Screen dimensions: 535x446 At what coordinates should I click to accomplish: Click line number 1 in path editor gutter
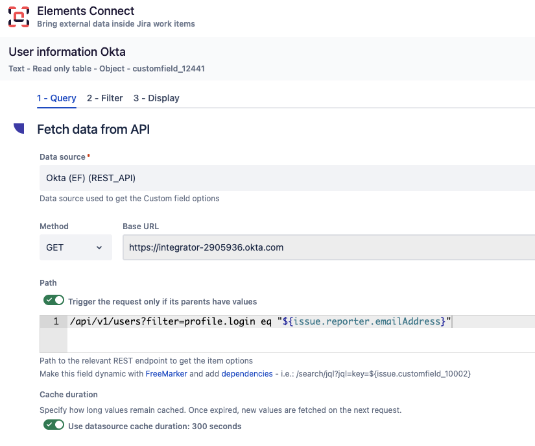(x=56, y=321)
